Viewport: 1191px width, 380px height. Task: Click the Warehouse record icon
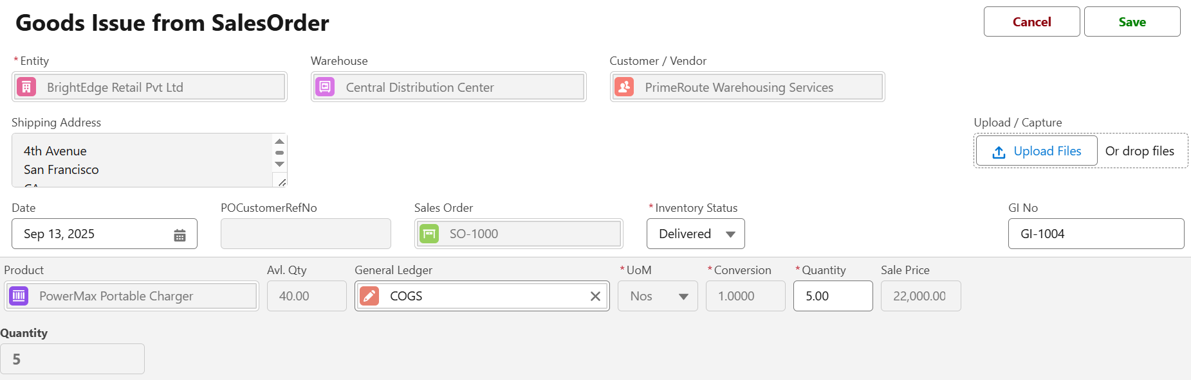(x=325, y=87)
